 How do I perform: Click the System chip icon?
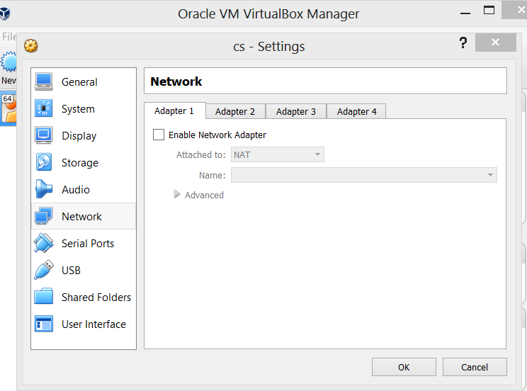click(44, 108)
